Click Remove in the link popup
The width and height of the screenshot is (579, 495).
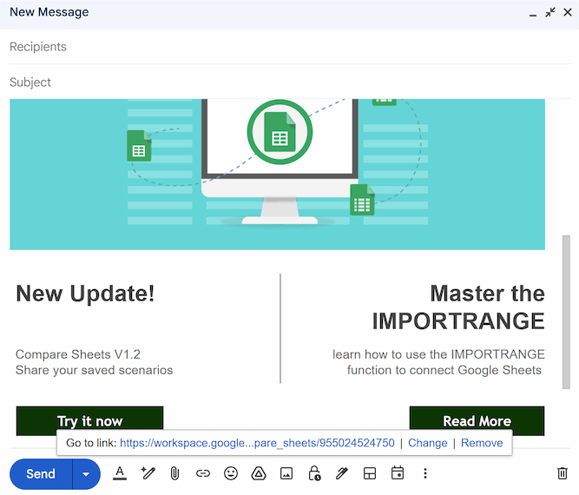tap(482, 443)
